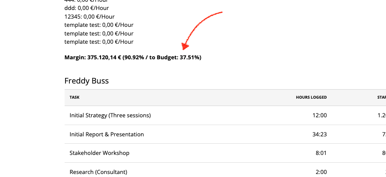Click the 8:01 hours logged value

(321, 153)
